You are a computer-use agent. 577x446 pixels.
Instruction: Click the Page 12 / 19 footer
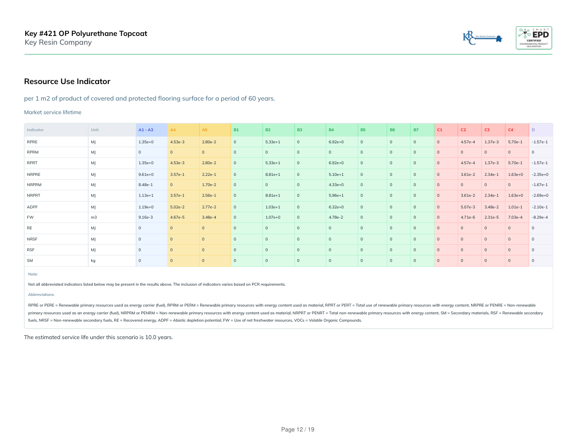point(298,429)
